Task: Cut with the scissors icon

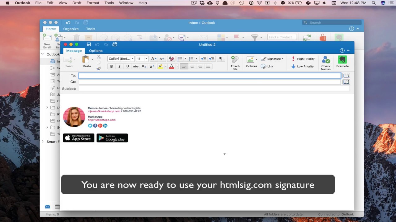Action: tap(99, 57)
